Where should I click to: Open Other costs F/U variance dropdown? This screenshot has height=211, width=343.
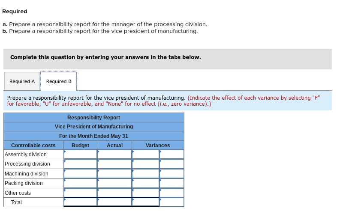pyautogui.click(x=172, y=193)
